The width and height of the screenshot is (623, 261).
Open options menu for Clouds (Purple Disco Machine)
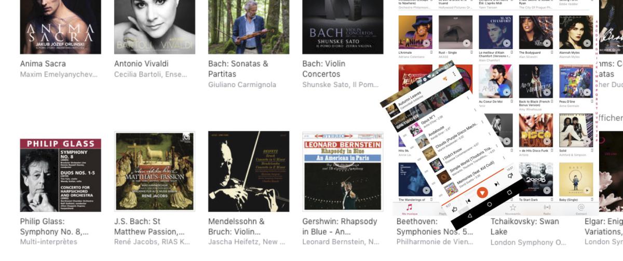pyautogui.click(x=482, y=123)
